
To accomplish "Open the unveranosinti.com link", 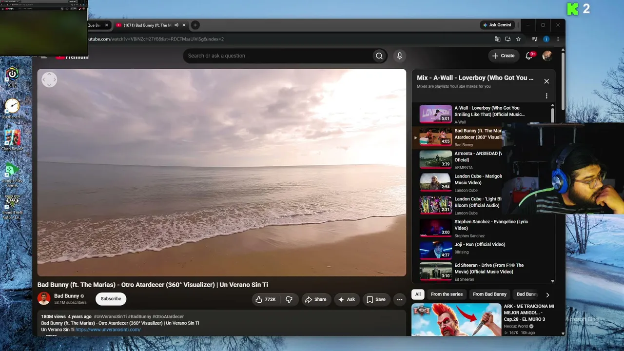I will [108, 330].
